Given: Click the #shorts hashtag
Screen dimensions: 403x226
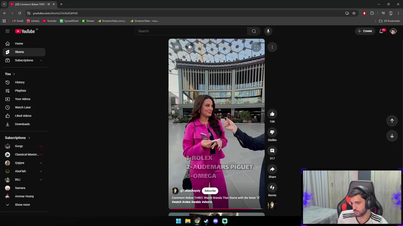Looking at the screenshot, I should pyautogui.click(x=207, y=202).
